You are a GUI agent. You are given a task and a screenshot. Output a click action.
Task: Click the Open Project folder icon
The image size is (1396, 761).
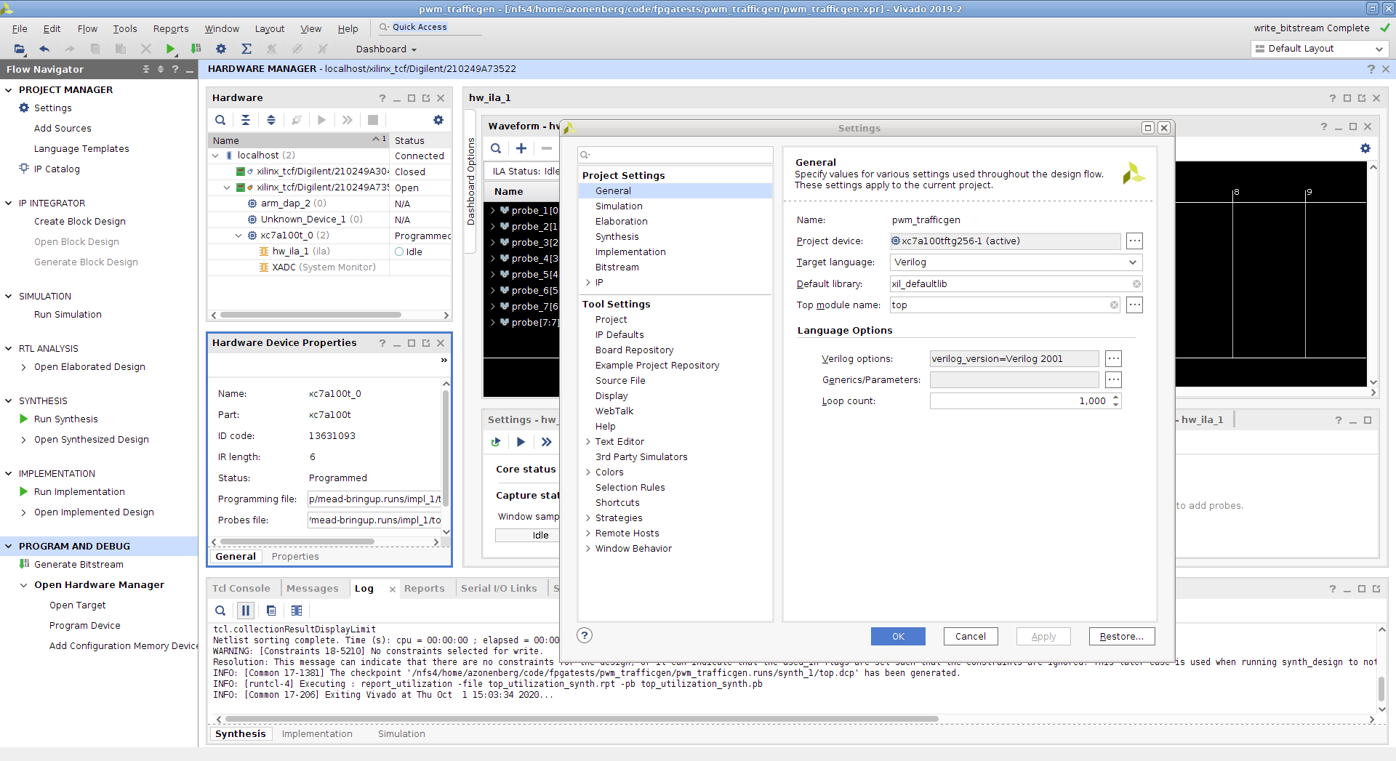point(20,49)
